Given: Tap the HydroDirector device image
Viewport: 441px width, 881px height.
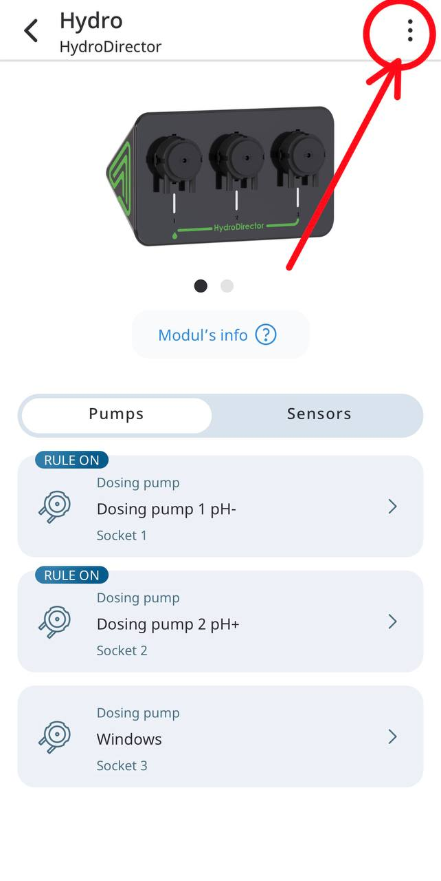Looking at the screenshot, I should click(x=220, y=176).
